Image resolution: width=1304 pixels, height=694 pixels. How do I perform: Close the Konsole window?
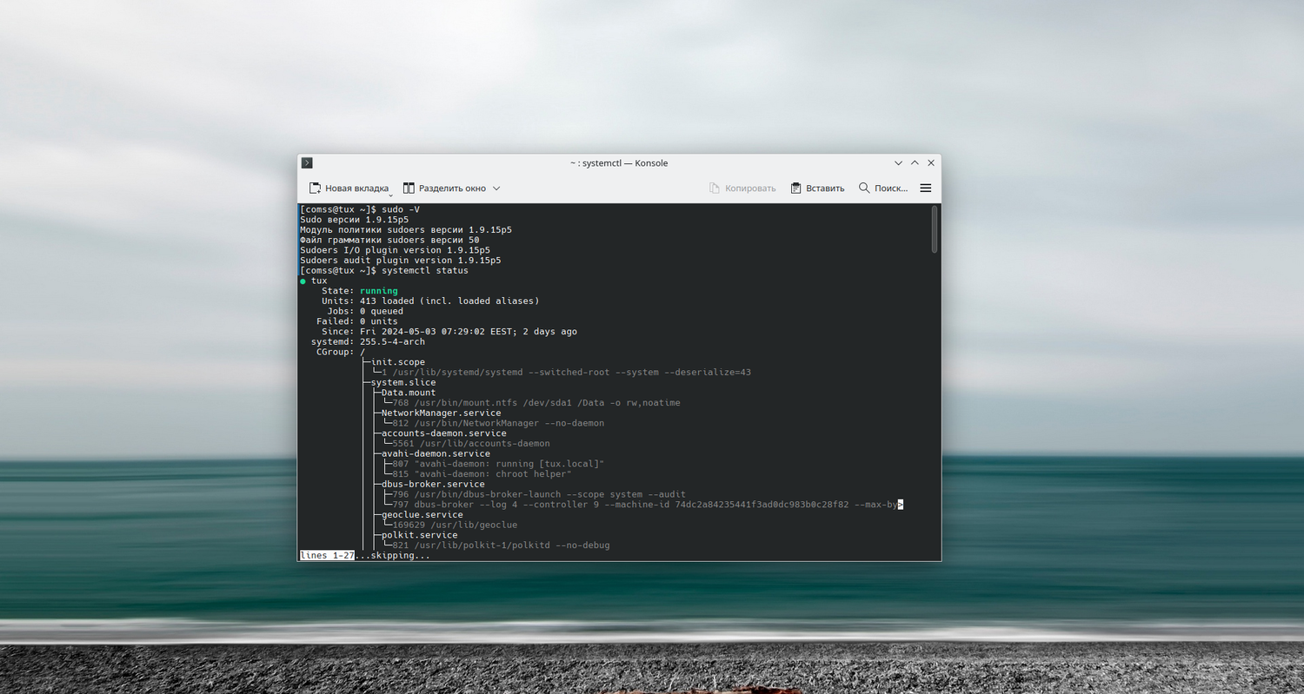coord(931,162)
